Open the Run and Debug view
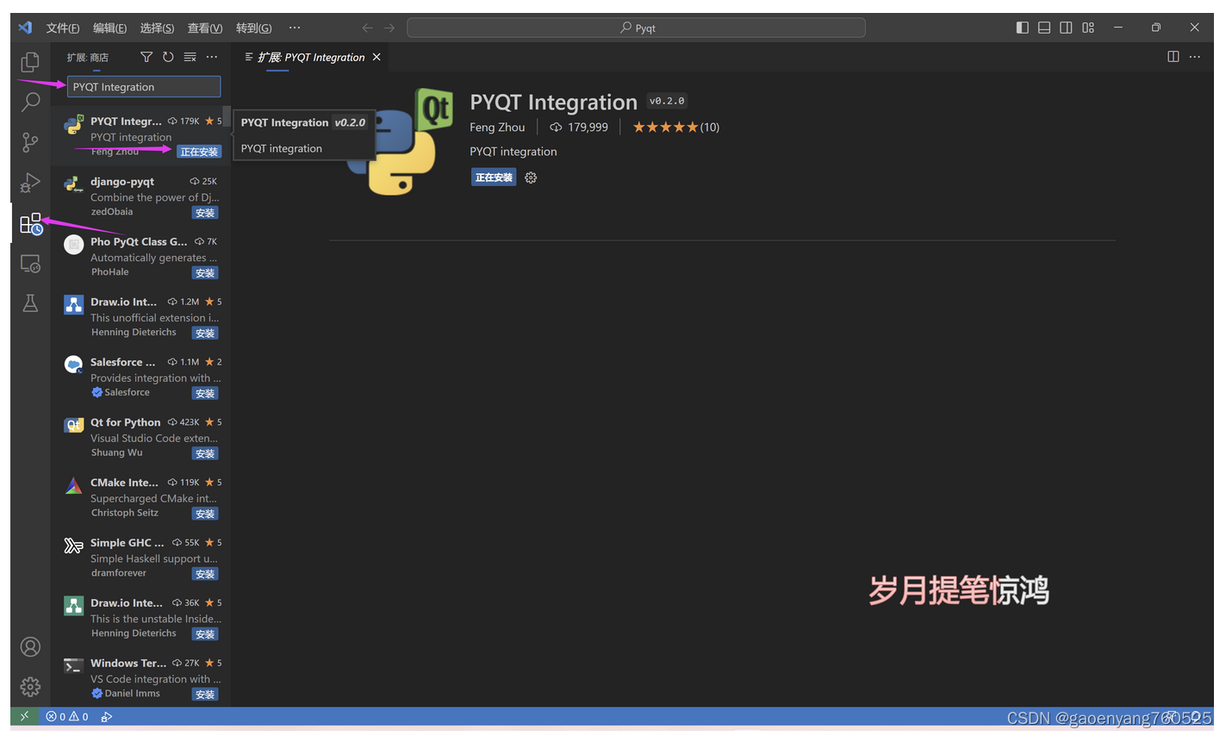This screenshot has width=1226, height=736. click(30, 183)
